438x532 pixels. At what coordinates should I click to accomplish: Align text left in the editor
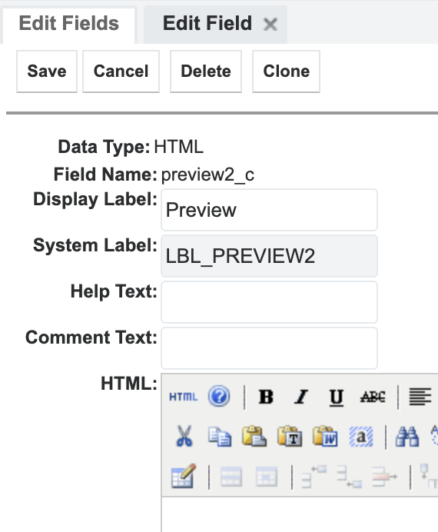[420, 397]
